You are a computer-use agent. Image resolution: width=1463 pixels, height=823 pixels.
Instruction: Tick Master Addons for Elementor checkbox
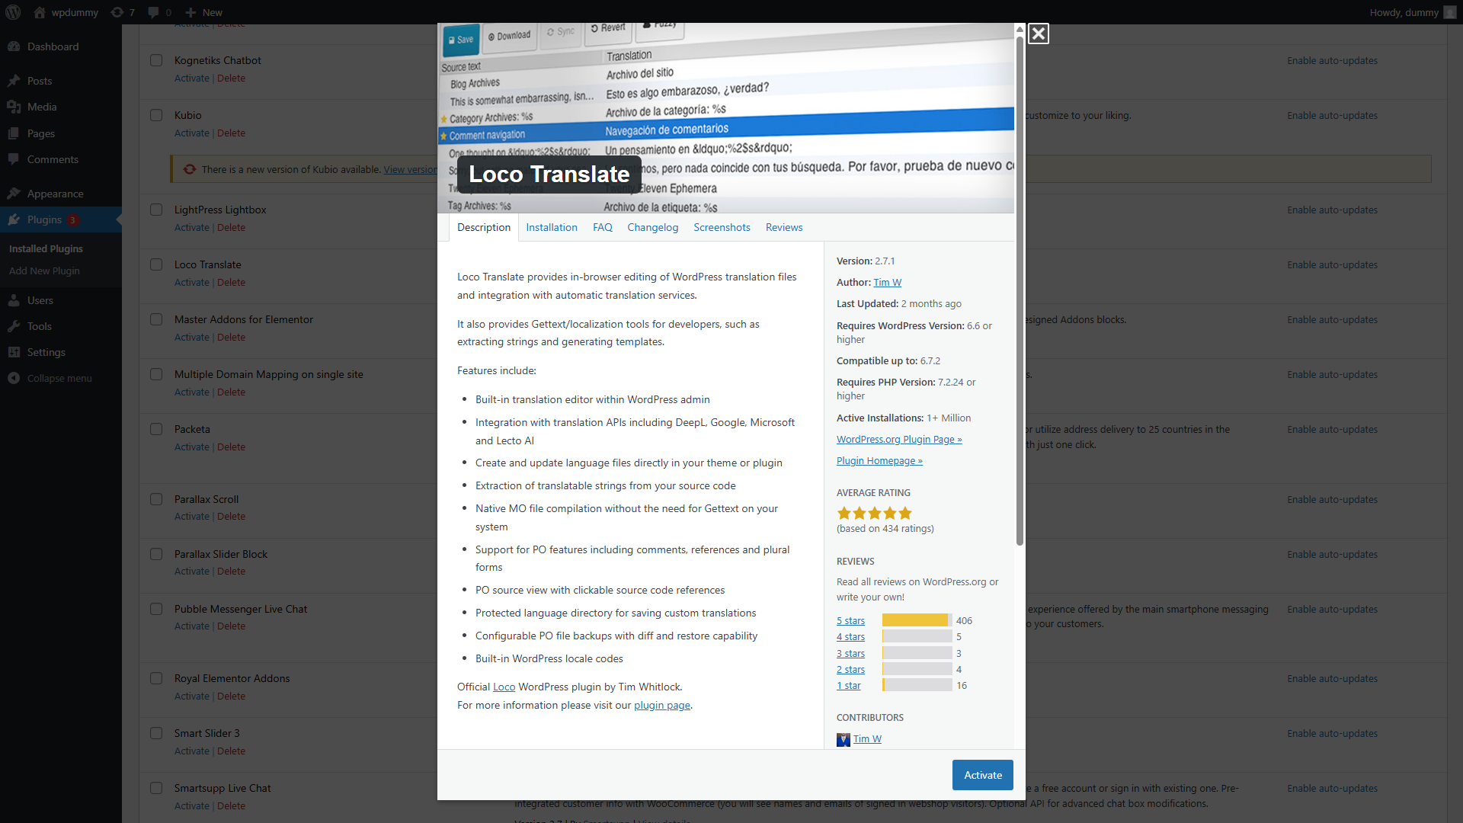[156, 319]
